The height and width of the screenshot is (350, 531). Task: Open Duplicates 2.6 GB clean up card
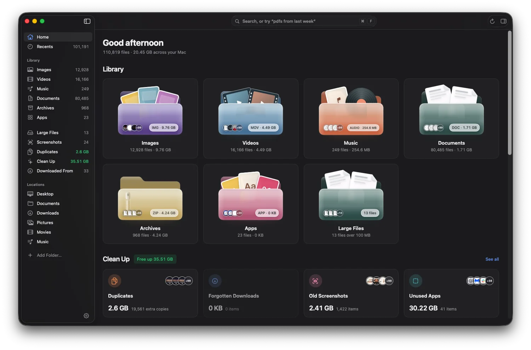pos(150,293)
